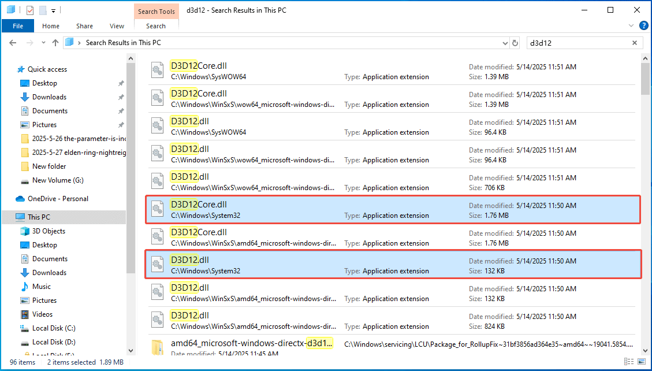Open the Customize Quick Access Toolbar dropdown
The height and width of the screenshot is (371, 652).
[x=52, y=10]
